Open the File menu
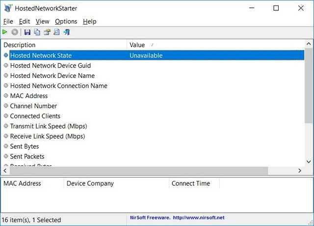Image resolution: width=314 pixels, height=226 pixels. [x=8, y=22]
